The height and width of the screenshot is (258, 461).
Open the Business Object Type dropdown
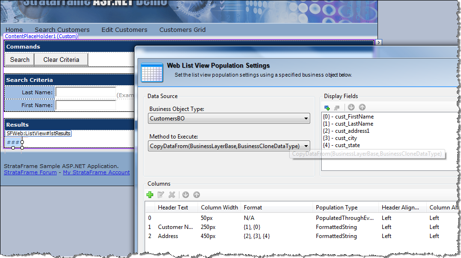click(306, 119)
